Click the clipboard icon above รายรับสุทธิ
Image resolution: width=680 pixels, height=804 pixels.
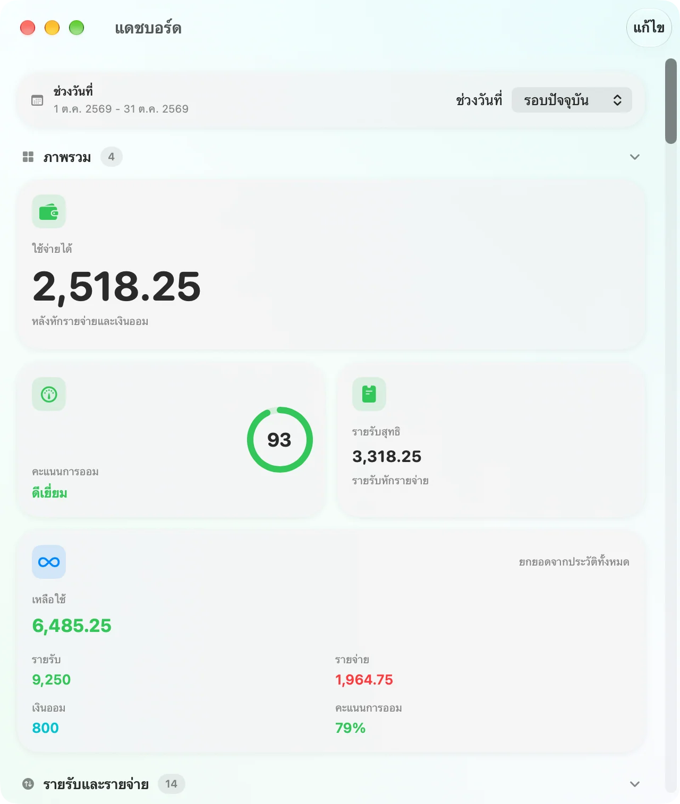(x=369, y=394)
